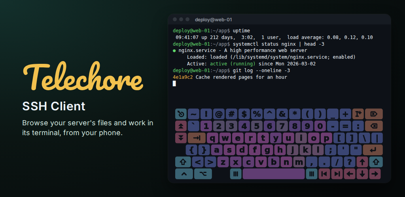Tap the backtick ` key

193,126
